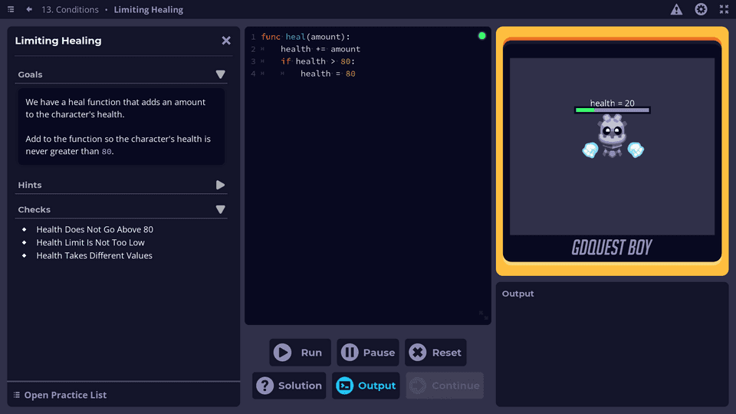Go back with the left arrow icon
This screenshot has width=736, height=414.
tap(29, 9)
